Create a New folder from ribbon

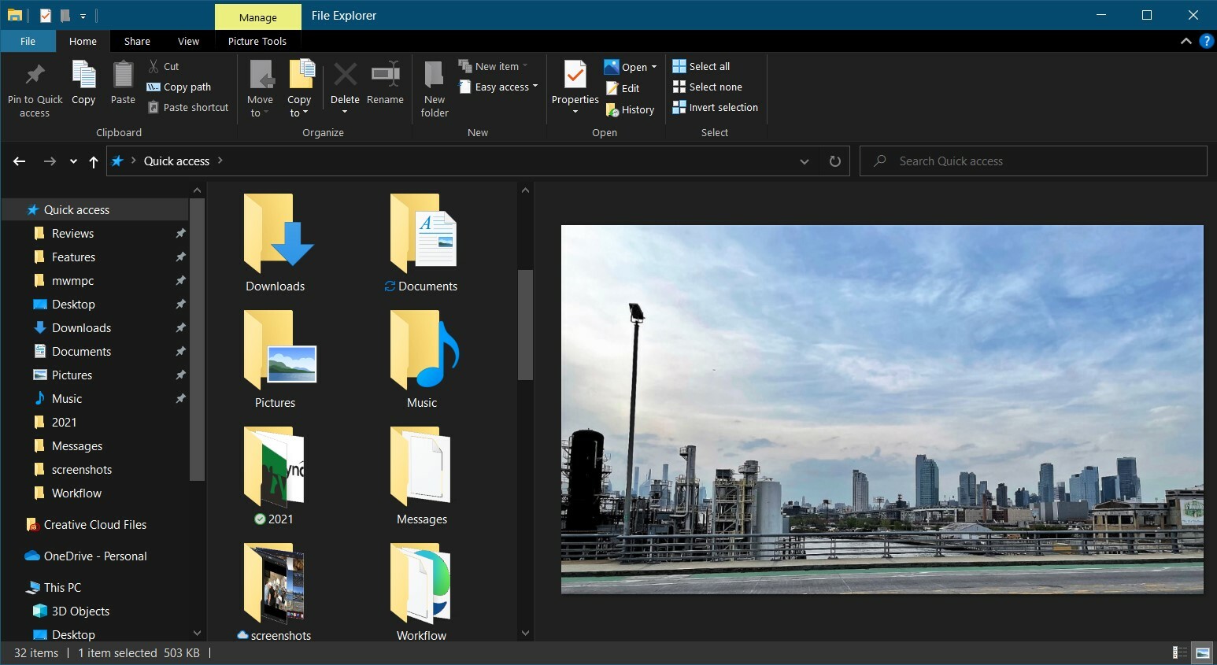point(435,89)
